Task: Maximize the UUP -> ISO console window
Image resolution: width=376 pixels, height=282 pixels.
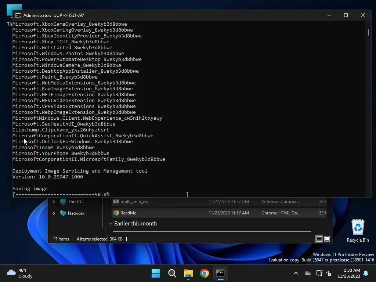Action: [346, 15]
